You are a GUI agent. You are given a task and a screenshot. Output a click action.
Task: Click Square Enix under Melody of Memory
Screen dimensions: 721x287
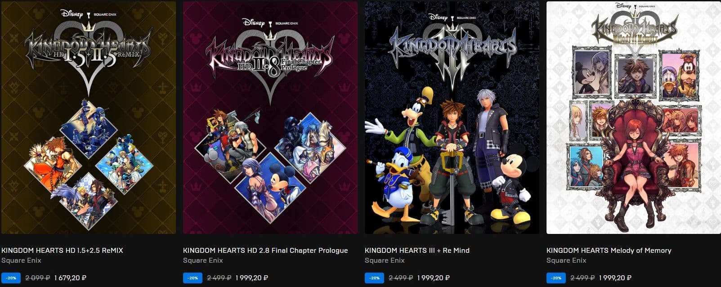coord(566,260)
